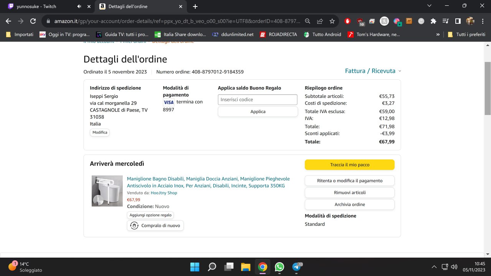Bookmark this page with the star icon
This screenshot has width=491, height=276.
pyautogui.click(x=332, y=21)
